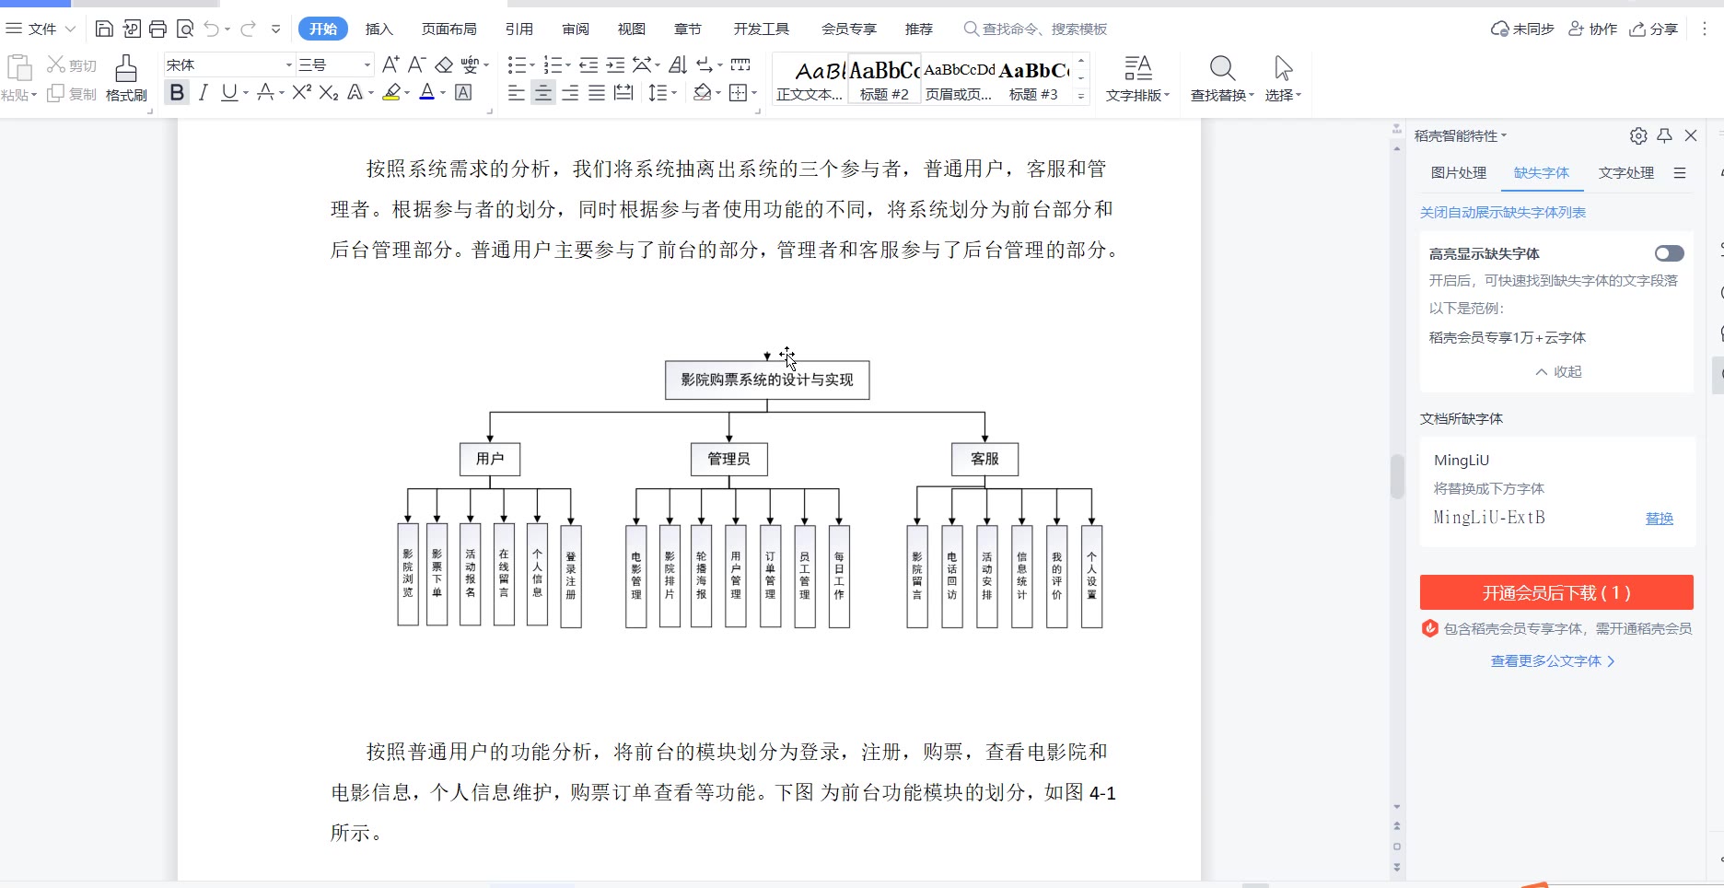This screenshot has width=1724, height=888.
Task: Pin the smart features side panel
Action: [1664, 135]
